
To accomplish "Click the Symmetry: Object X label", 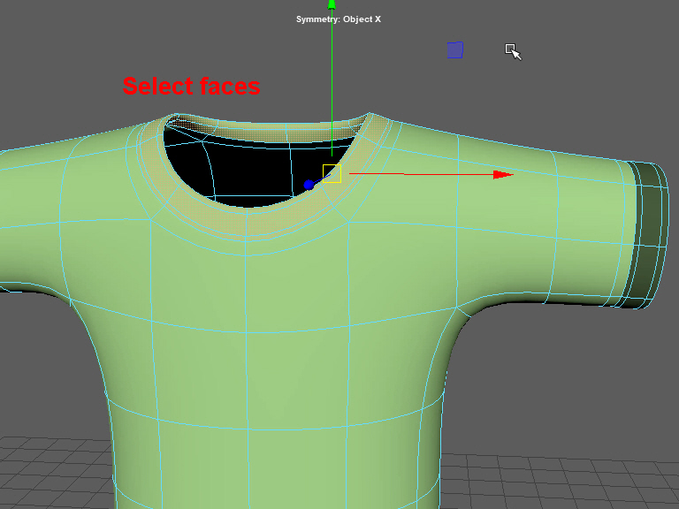I will (x=339, y=19).
